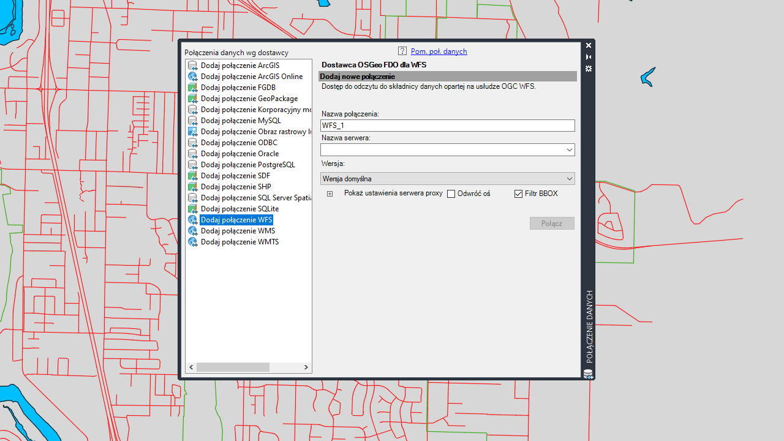Screen dimensions: 784x441
Task: Open palette properties settings icon
Action: coord(589,69)
